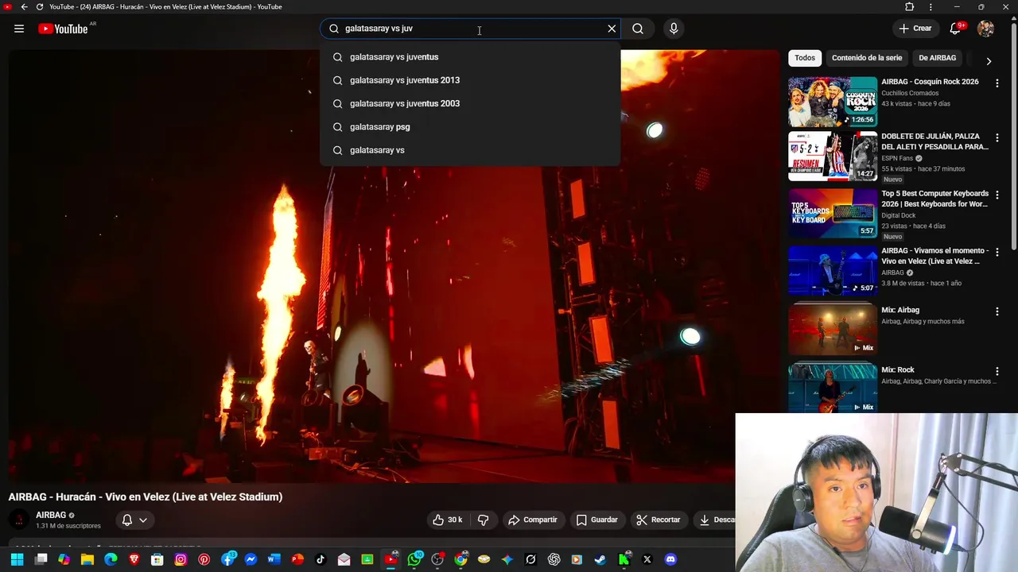Open the YouTube hamburger guide menu

coord(19,29)
